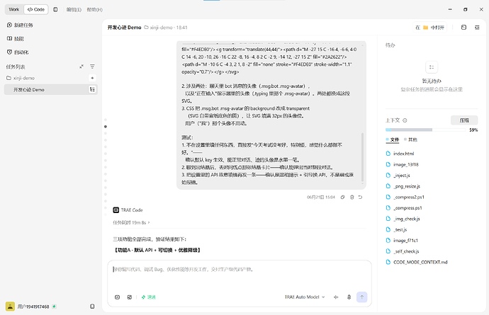489x315 pixels.
Task: Click the panel icon next to 在…中打开
Action: [463, 28]
